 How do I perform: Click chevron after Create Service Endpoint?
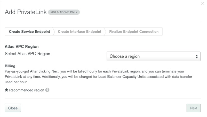54,32
